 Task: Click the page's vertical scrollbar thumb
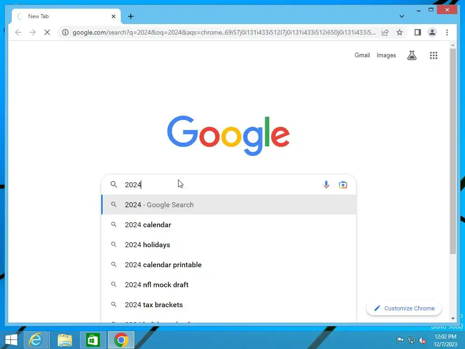click(453, 151)
